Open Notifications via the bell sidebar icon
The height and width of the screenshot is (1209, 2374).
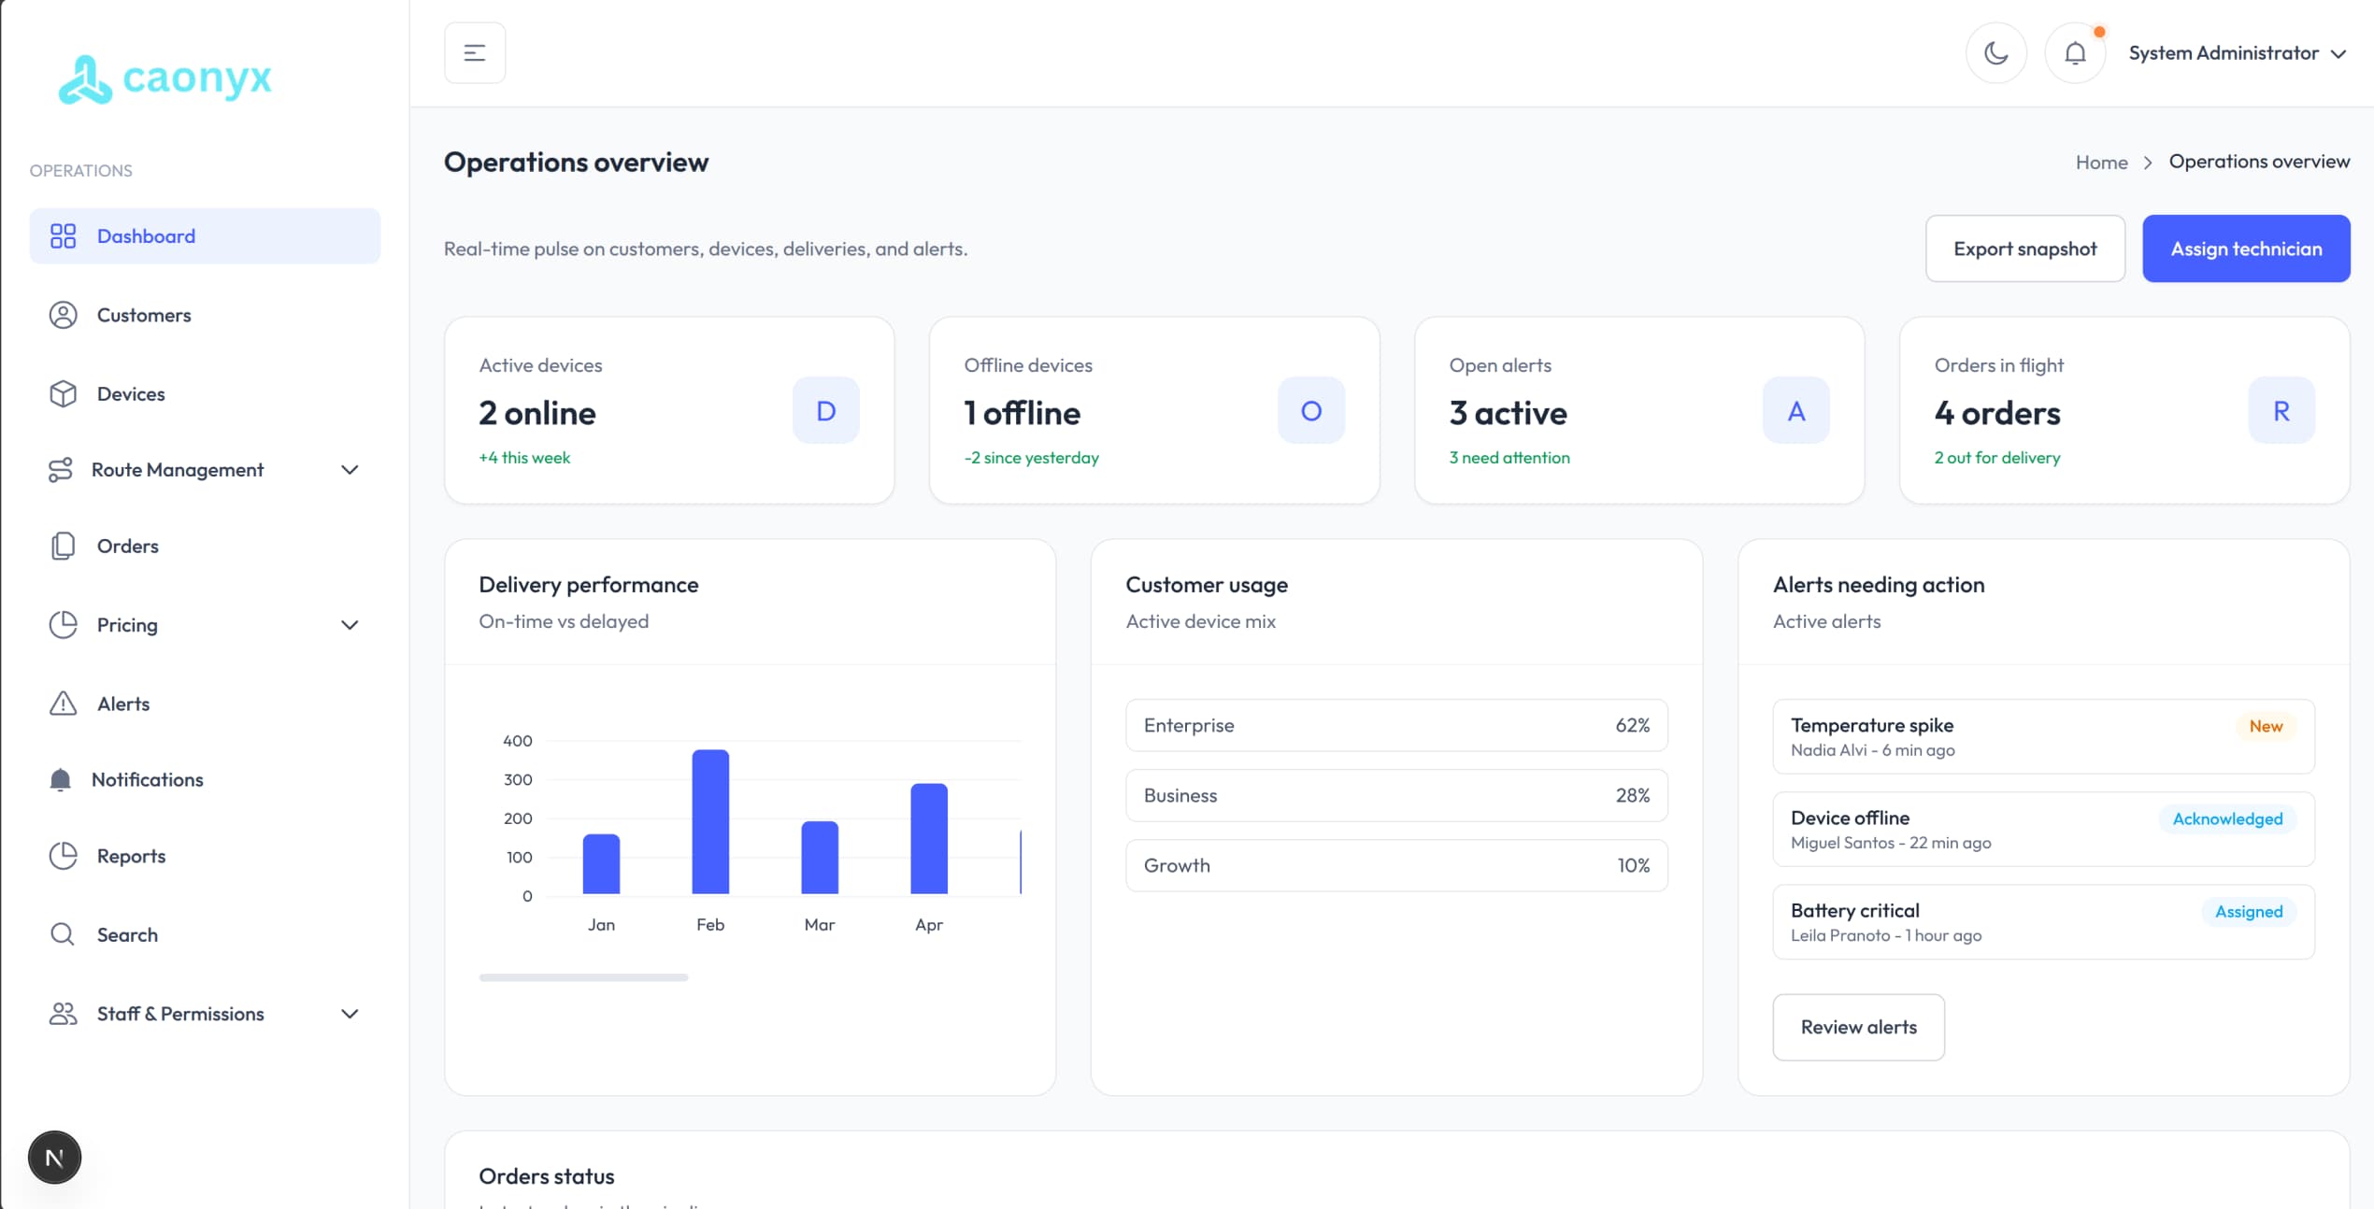click(62, 779)
